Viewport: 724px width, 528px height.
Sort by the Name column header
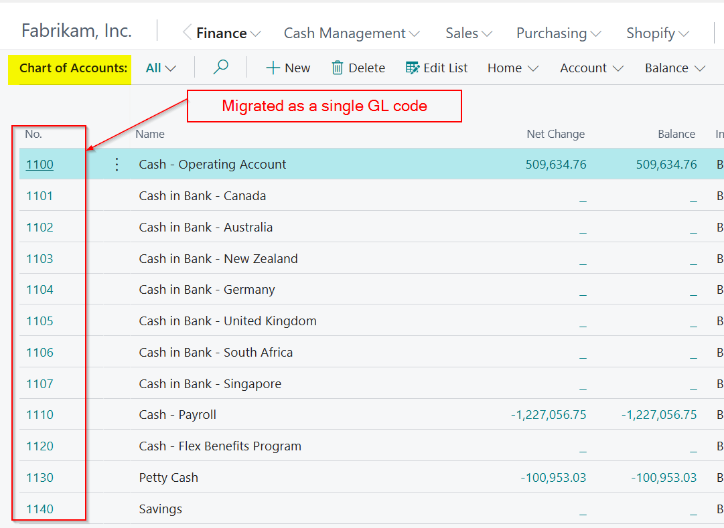tap(150, 134)
